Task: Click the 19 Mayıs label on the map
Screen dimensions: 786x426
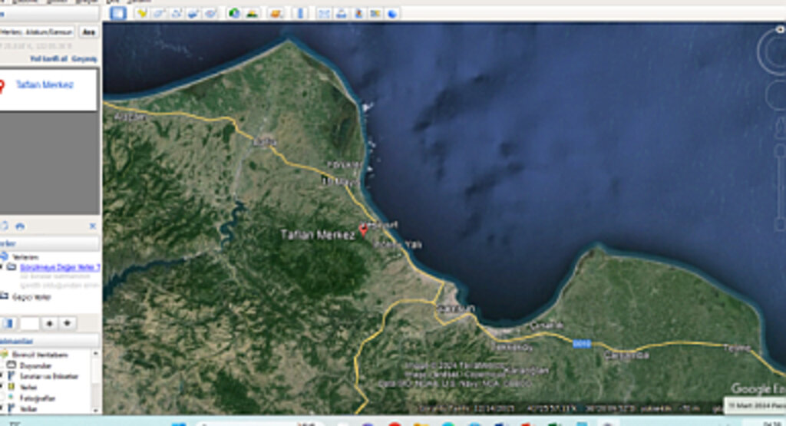Action: point(340,181)
